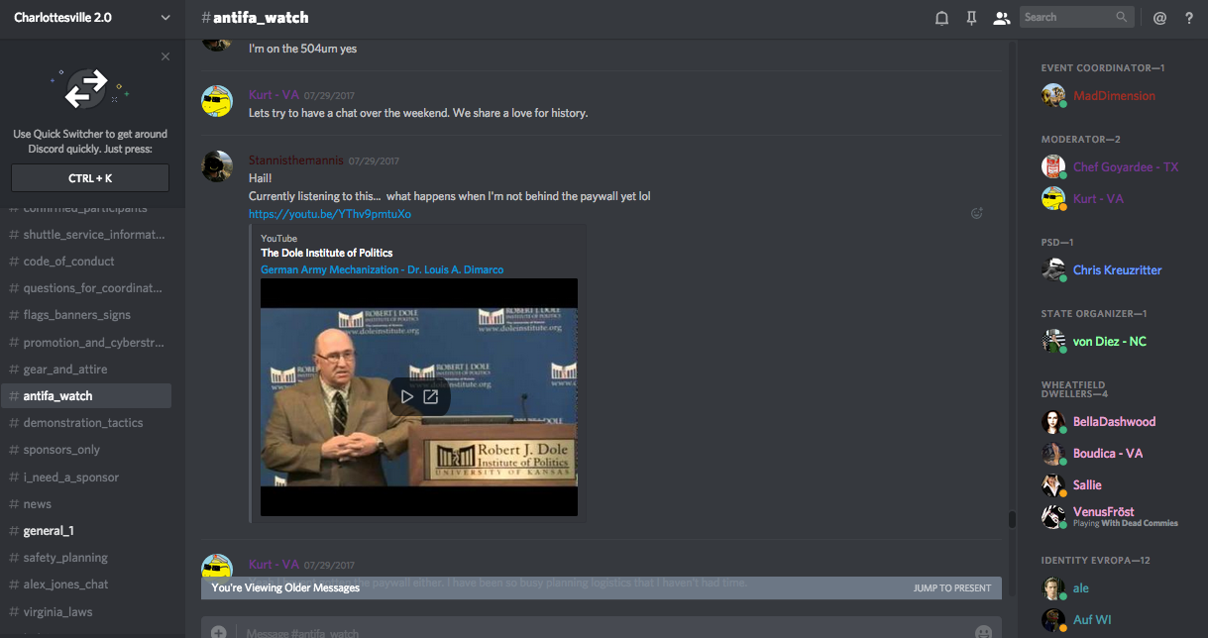Add reaction to Stannisthemannis message
This screenshot has width=1208, height=638.
click(976, 213)
